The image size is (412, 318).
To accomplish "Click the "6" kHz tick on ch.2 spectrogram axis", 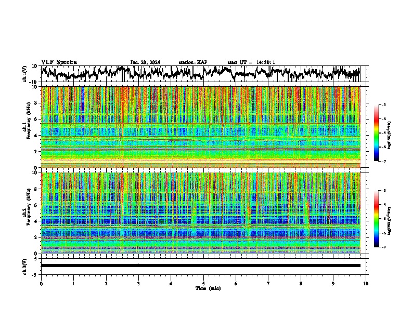I will [36, 205].
